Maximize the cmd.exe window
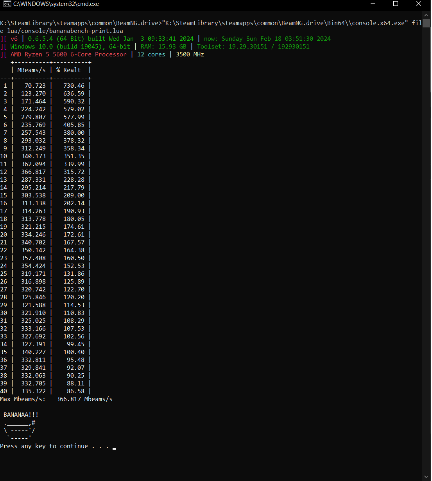Viewport: 432px width, 481px height. pos(396,4)
